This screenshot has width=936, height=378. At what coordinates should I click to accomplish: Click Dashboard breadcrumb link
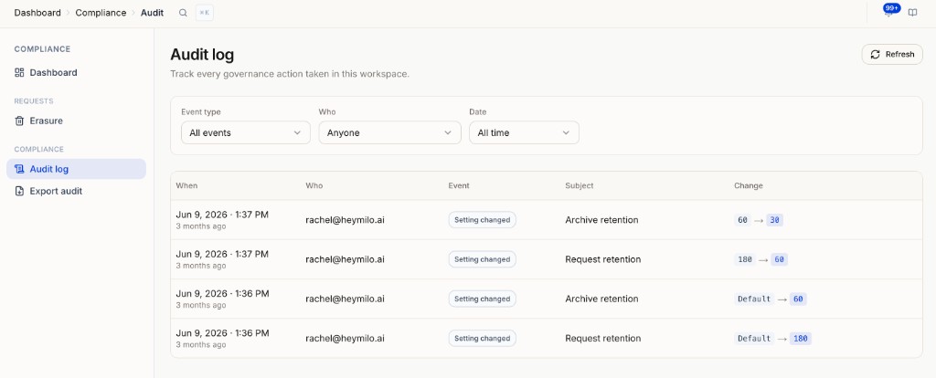click(37, 13)
